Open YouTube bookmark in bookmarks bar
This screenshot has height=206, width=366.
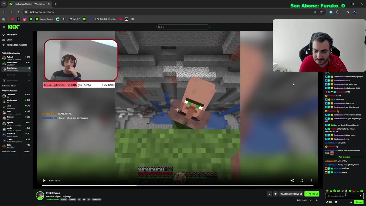(13, 19)
